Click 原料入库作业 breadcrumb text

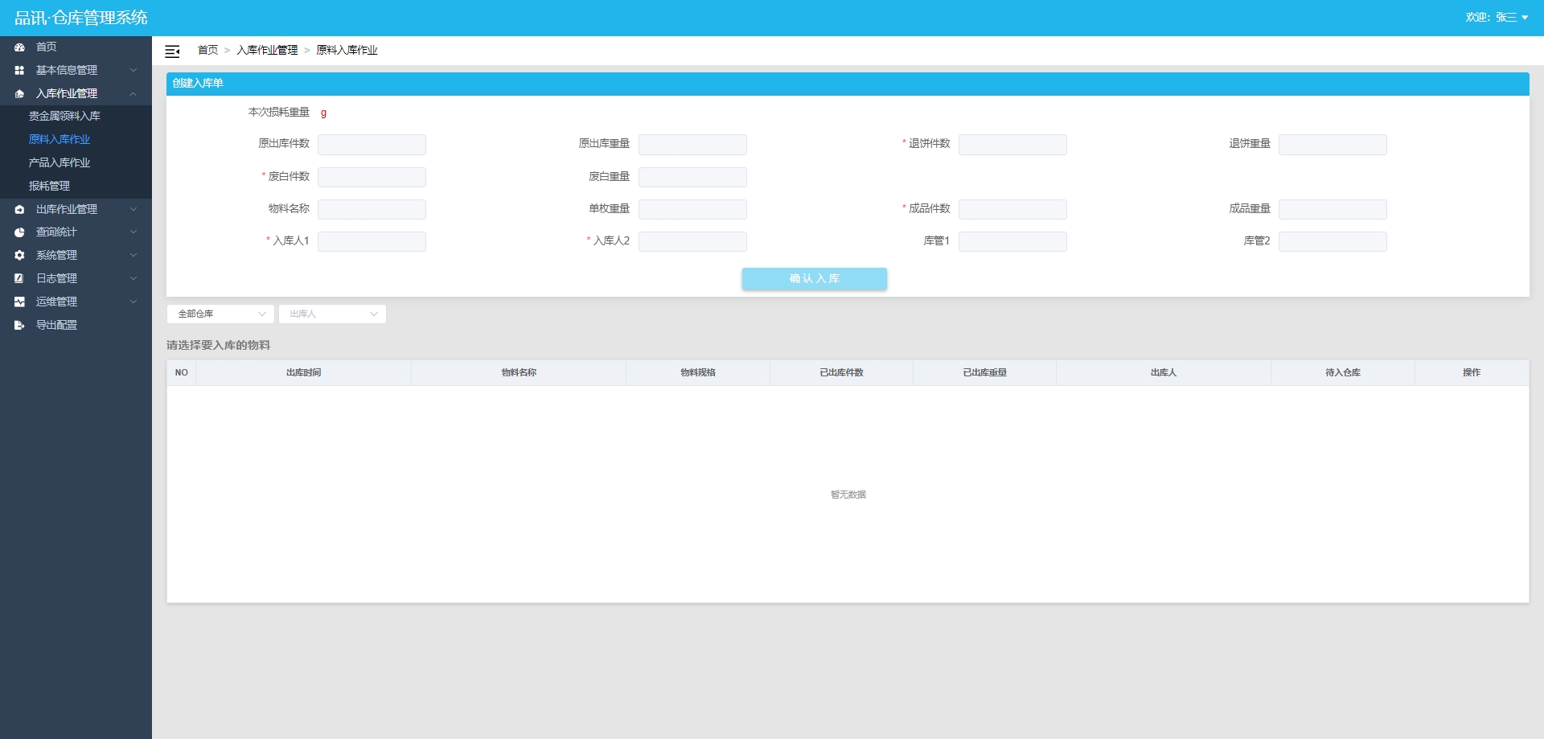(x=347, y=51)
